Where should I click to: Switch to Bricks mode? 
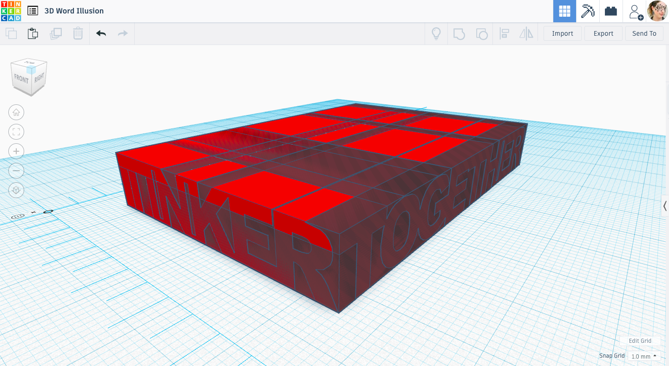click(x=611, y=11)
